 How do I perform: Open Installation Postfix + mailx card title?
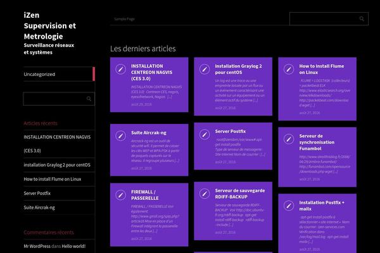point(322,206)
